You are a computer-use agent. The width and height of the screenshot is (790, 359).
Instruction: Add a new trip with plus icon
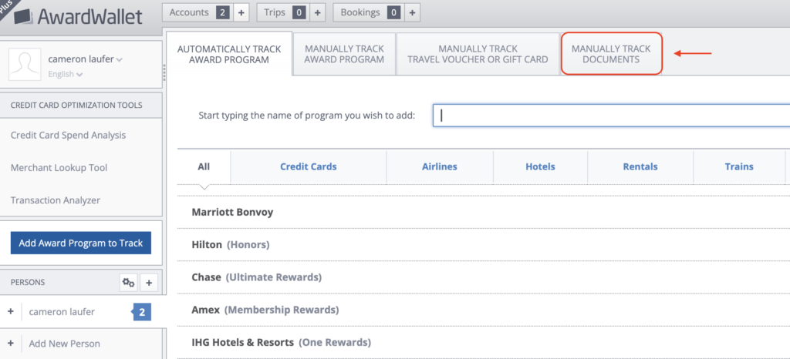coord(317,12)
